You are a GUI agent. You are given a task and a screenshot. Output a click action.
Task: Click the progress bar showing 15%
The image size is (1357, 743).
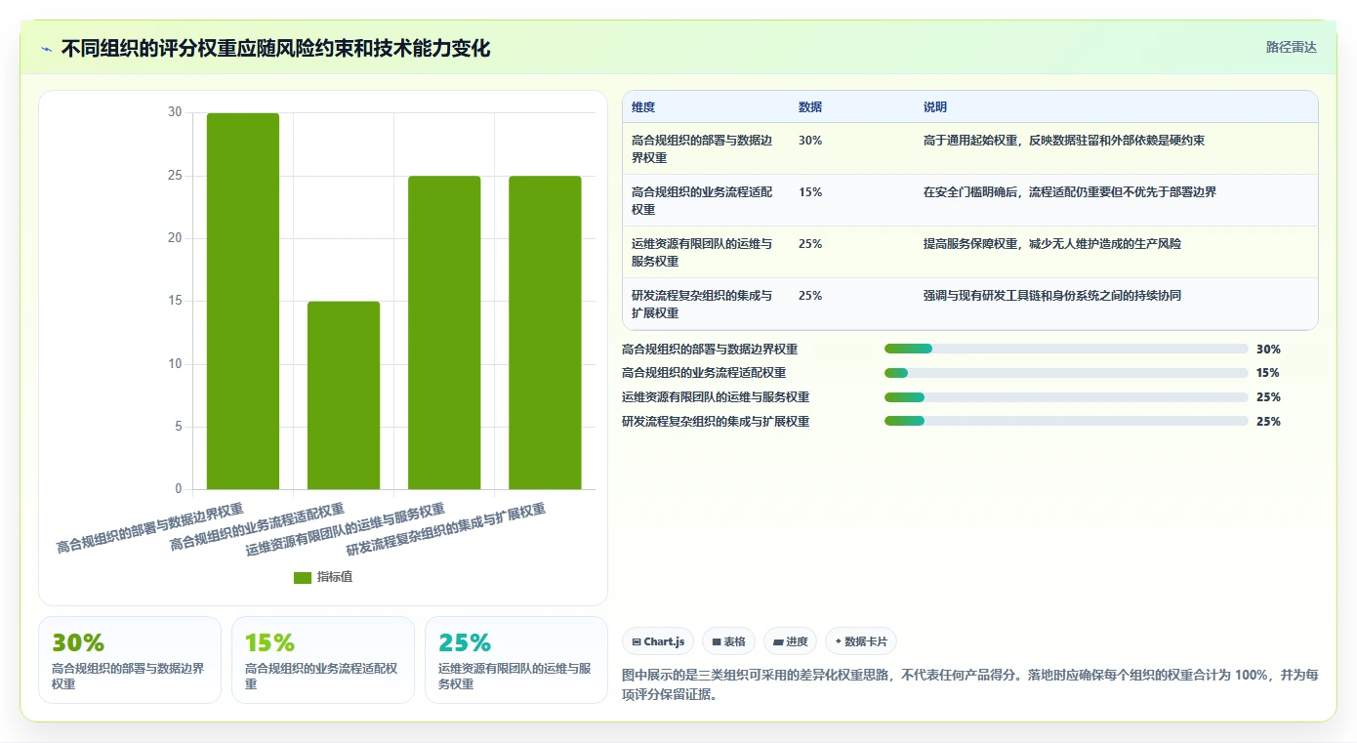1066,373
